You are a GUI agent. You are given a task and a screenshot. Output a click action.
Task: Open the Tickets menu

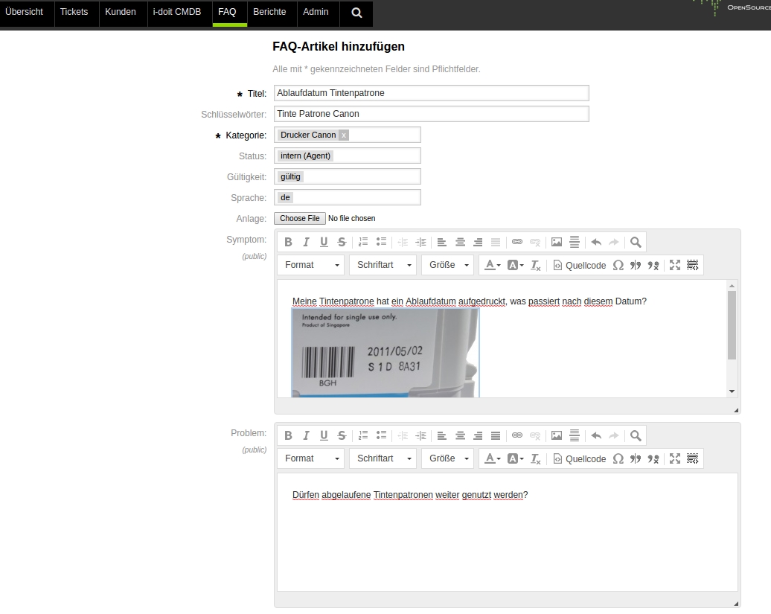[x=74, y=13]
